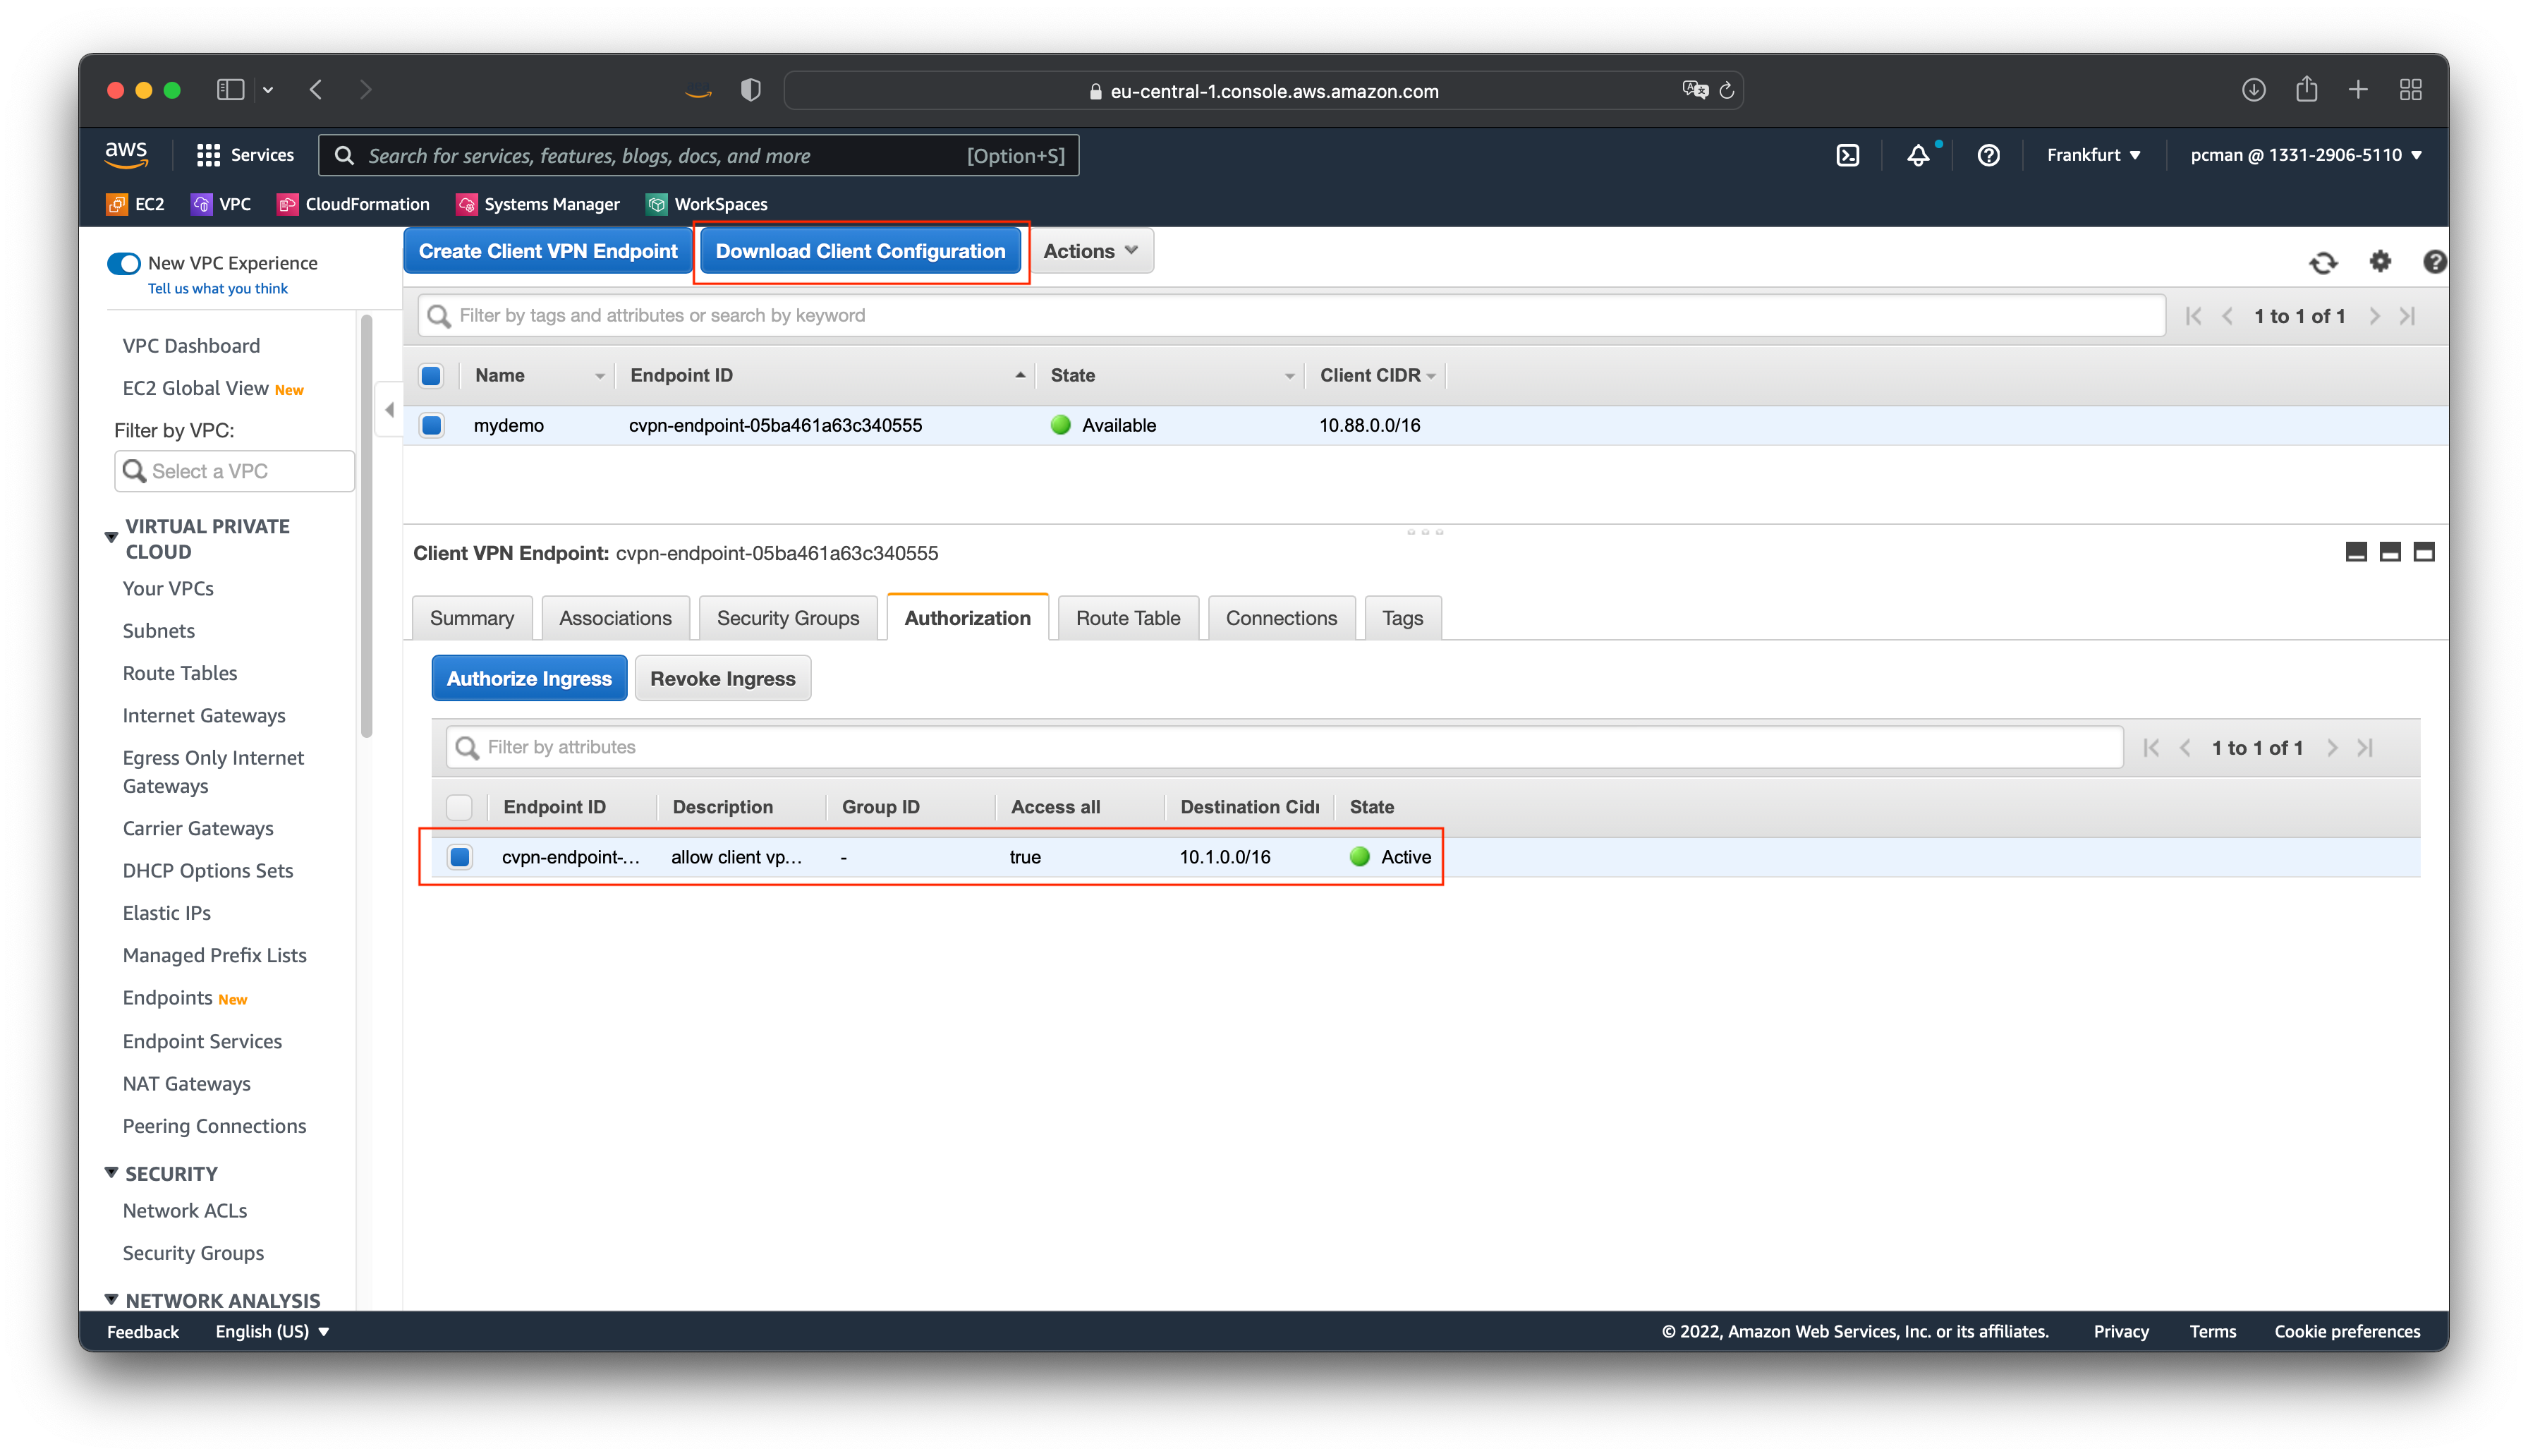The width and height of the screenshot is (2528, 1456).
Task: Open the Tags tab
Action: tap(1402, 618)
